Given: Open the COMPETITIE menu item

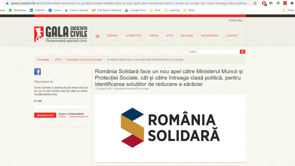Looking at the screenshot, I should [x=134, y=36].
